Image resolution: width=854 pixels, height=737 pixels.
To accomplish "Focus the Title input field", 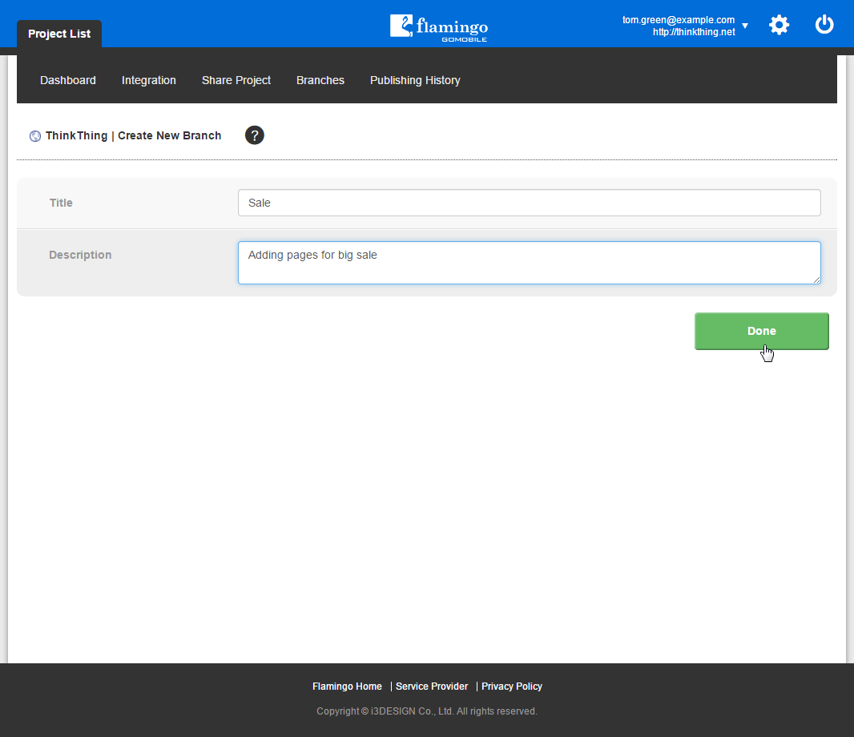I will tap(529, 203).
